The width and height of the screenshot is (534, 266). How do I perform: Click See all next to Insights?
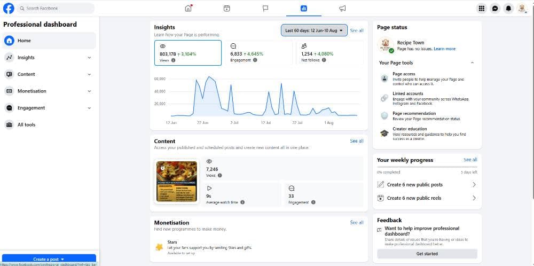(357, 30)
